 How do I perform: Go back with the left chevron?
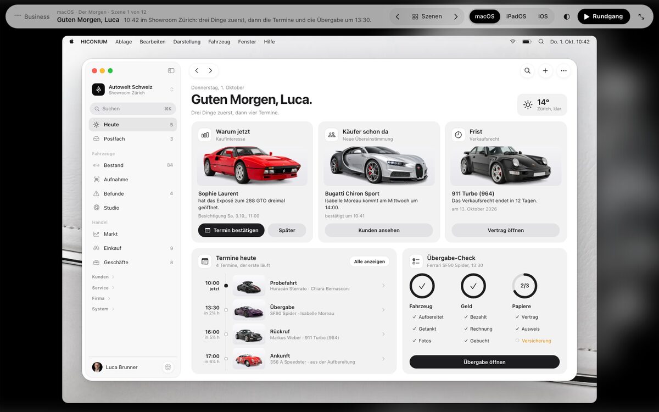[197, 71]
